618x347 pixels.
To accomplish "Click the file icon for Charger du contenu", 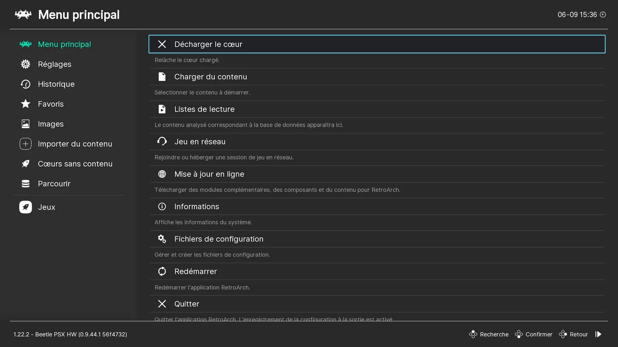I will point(162,77).
